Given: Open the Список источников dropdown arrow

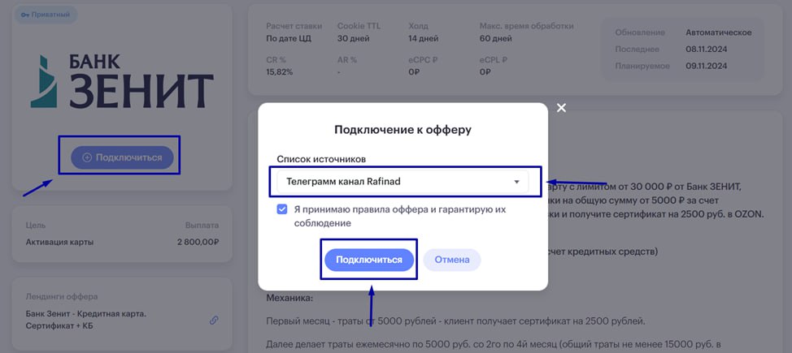Looking at the screenshot, I should 516,182.
